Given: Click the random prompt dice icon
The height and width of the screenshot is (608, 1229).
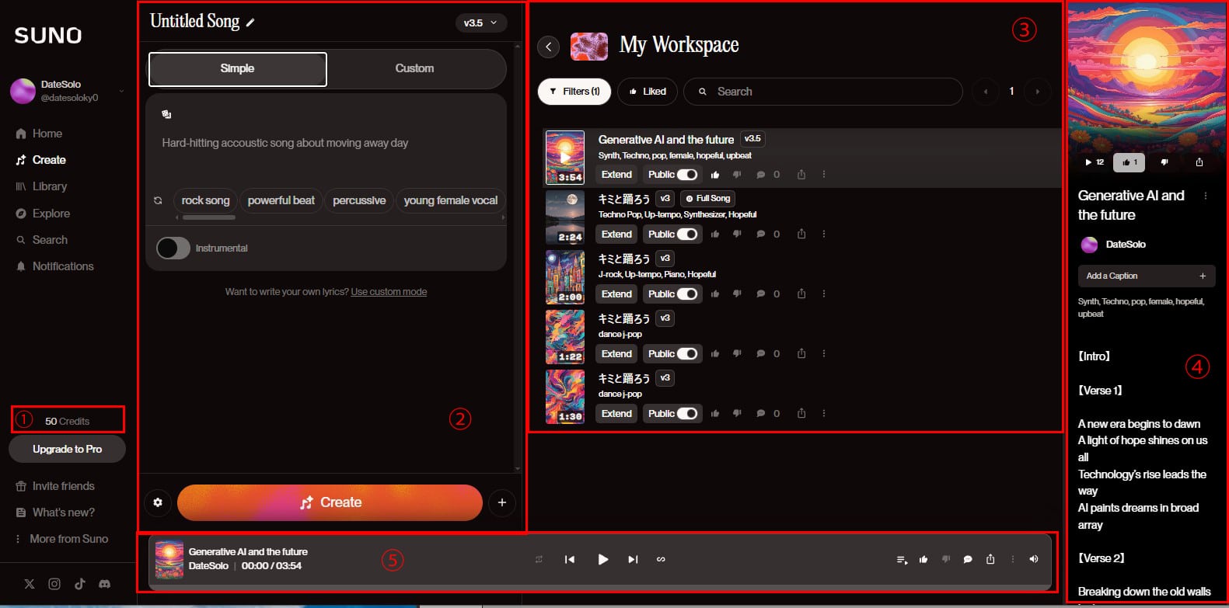Looking at the screenshot, I should click(x=166, y=114).
